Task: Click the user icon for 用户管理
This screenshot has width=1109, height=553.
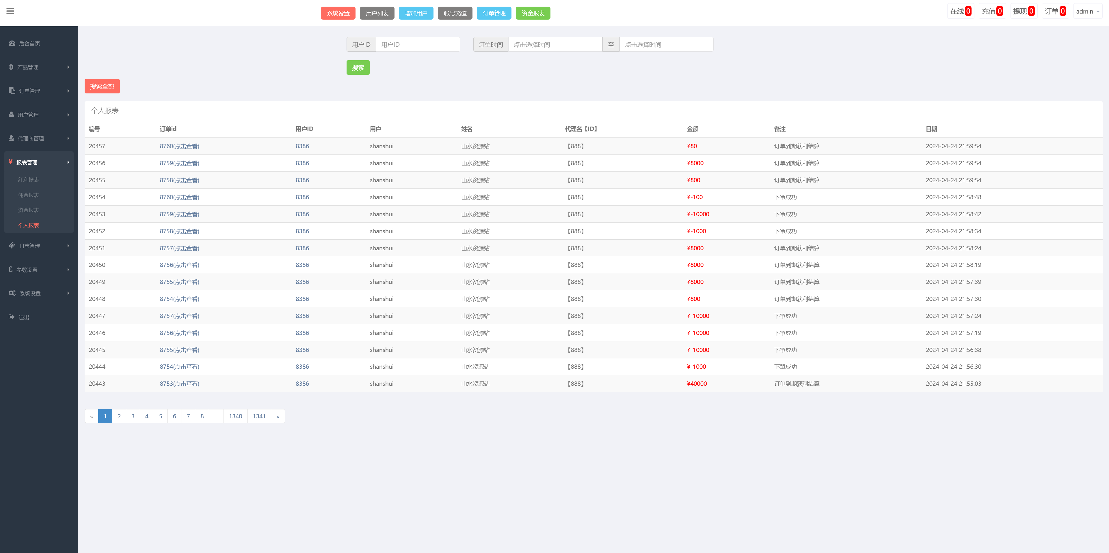Action: 12,115
